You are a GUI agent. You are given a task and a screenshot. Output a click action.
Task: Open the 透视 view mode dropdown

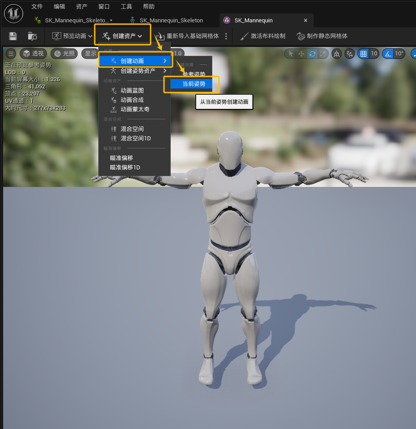coord(34,54)
